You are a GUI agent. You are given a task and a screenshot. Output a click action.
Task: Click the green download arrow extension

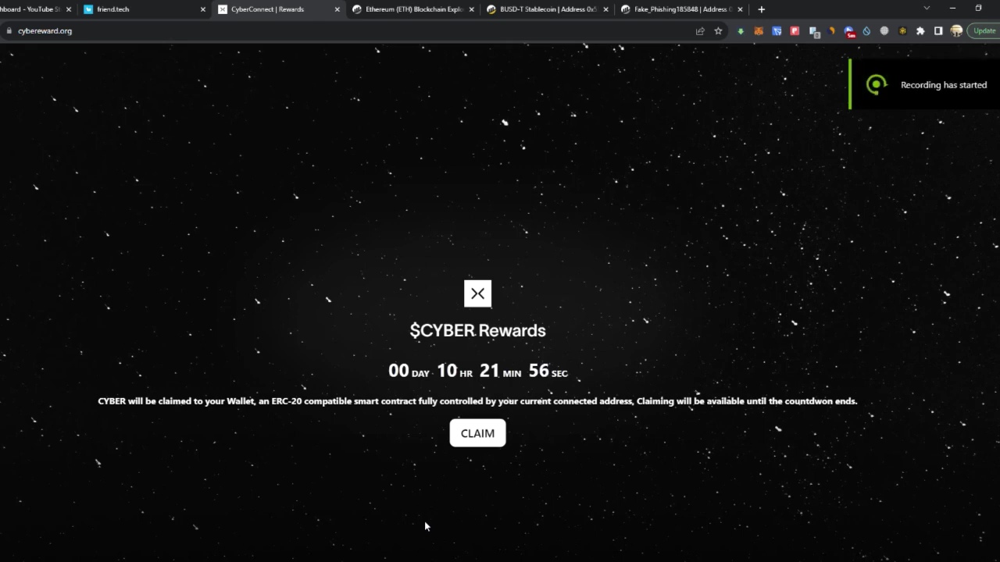(x=741, y=31)
